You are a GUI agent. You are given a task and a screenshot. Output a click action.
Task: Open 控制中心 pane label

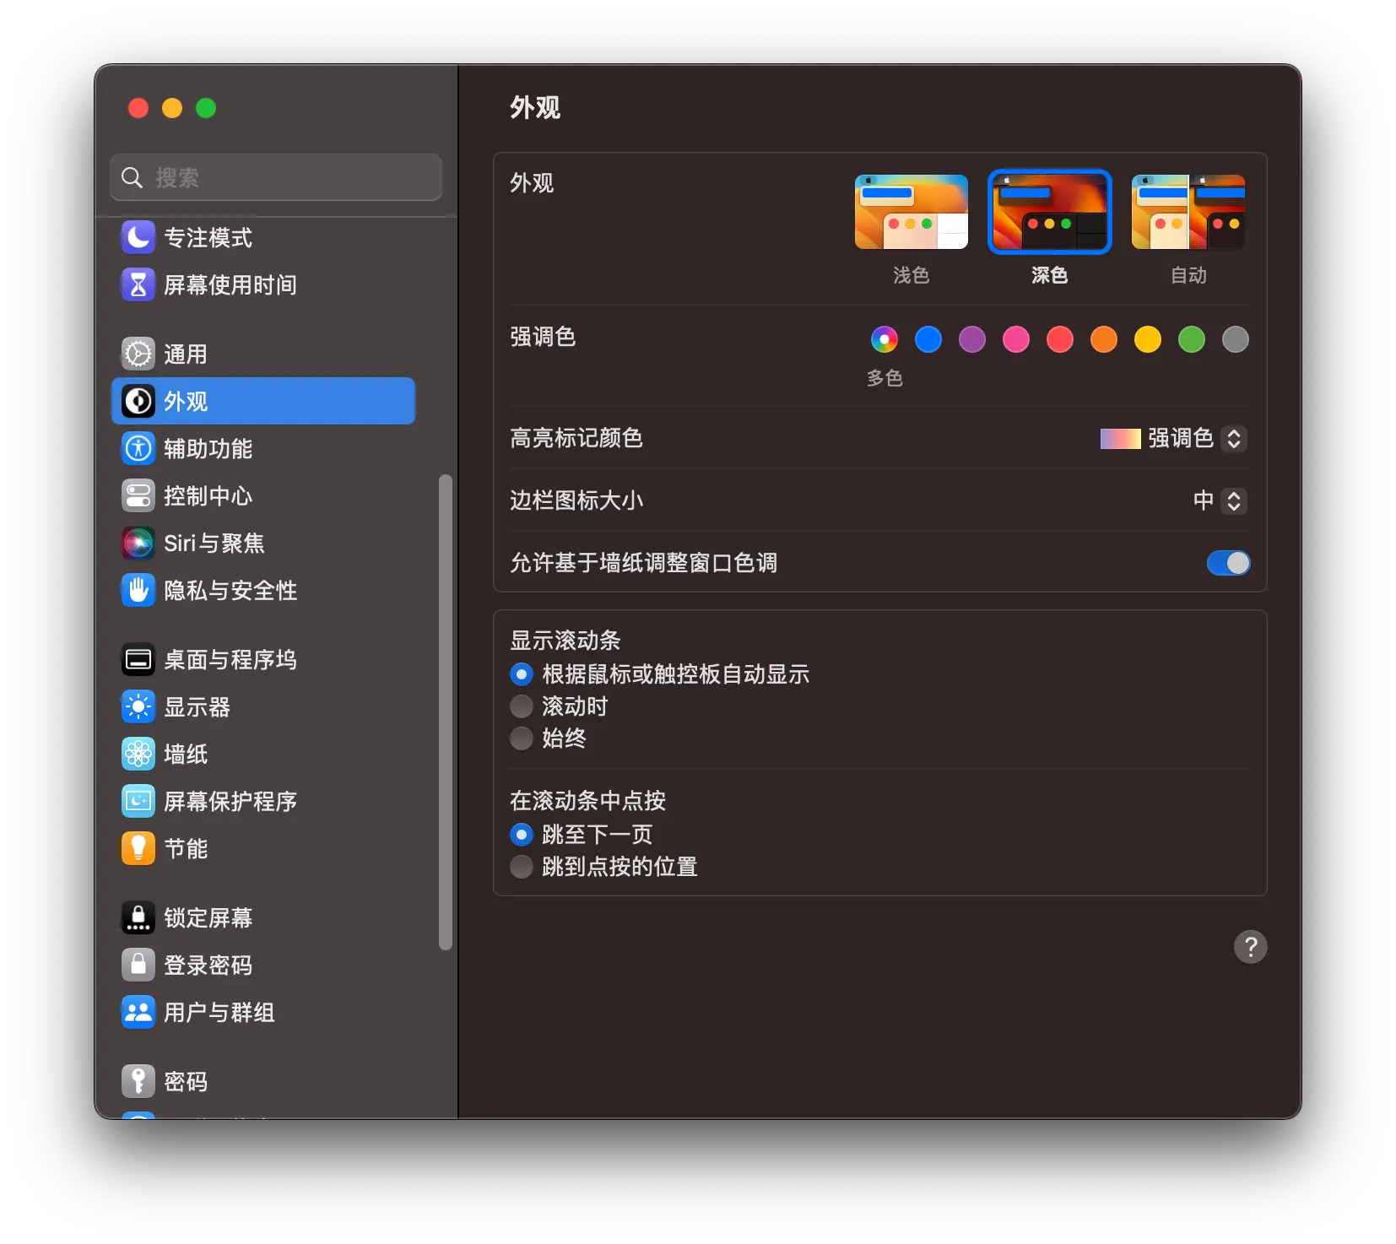(x=208, y=496)
